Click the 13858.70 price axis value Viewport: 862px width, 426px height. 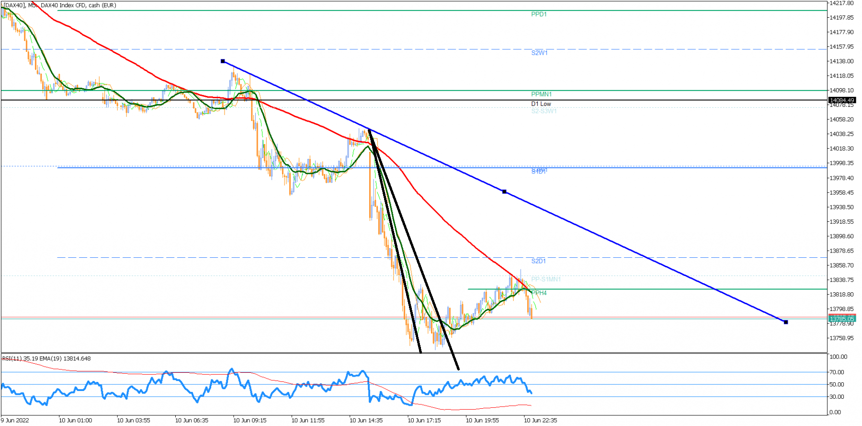click(841, 265)
